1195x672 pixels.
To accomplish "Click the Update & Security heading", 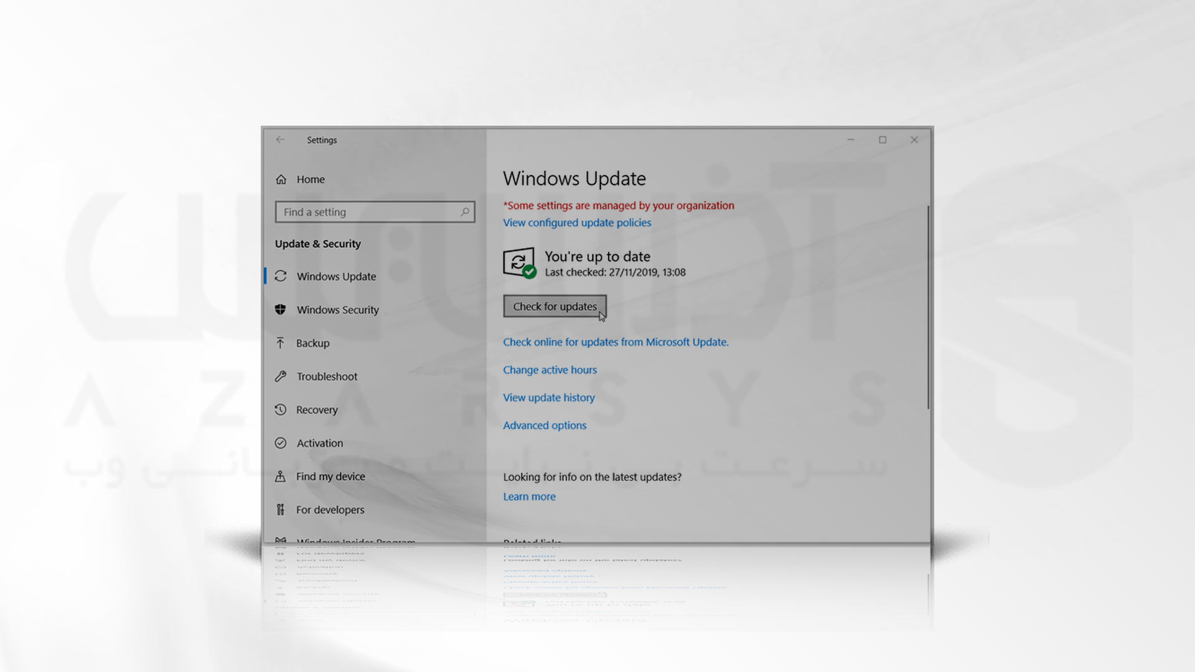I will click(x=318, y=244).
